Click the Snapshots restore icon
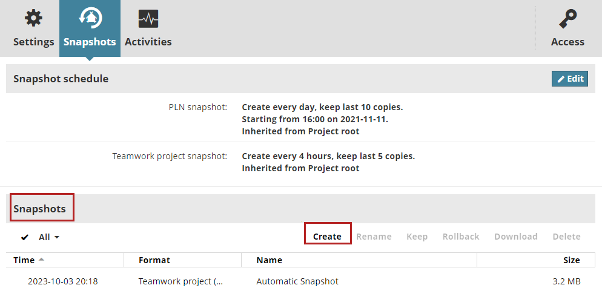The height and width of the screenshot is (288, 602). tap(90, 19)
